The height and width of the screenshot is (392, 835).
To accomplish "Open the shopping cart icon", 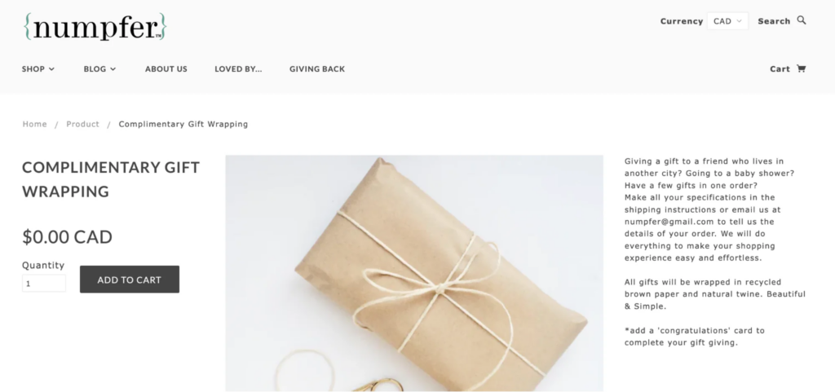I will [801, 68].
